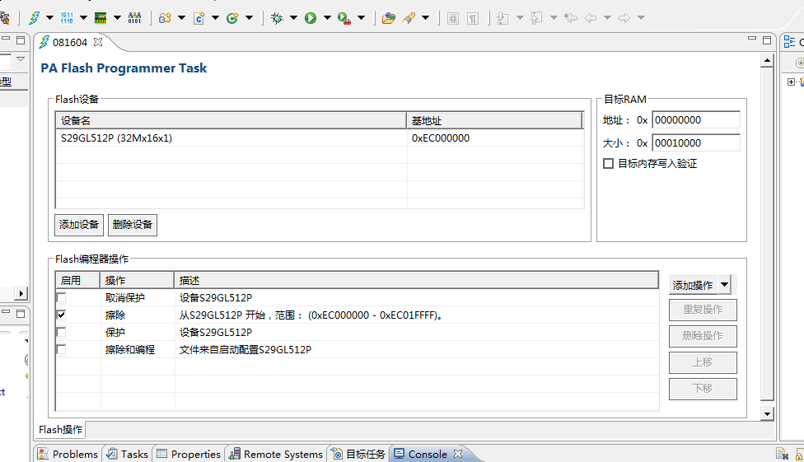Enable the 擦除和编程 operation checkbox

(x=62, y=350)
